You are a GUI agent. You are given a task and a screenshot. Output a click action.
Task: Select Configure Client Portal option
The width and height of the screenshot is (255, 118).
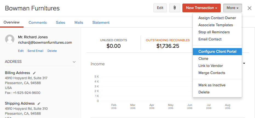tap(217, 51)
